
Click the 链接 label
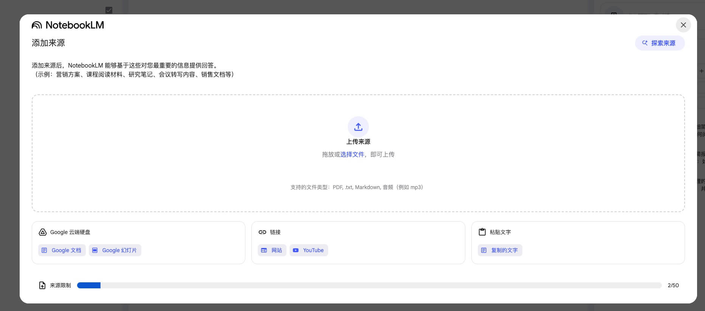[x=275, y=232]
